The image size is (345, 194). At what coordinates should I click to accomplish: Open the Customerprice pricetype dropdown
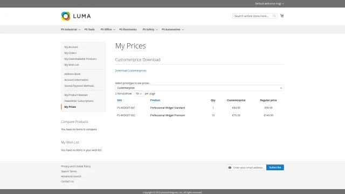tap(199, 88)
